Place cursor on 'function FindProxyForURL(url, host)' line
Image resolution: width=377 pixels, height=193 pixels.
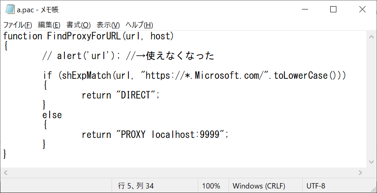point(88,36)
